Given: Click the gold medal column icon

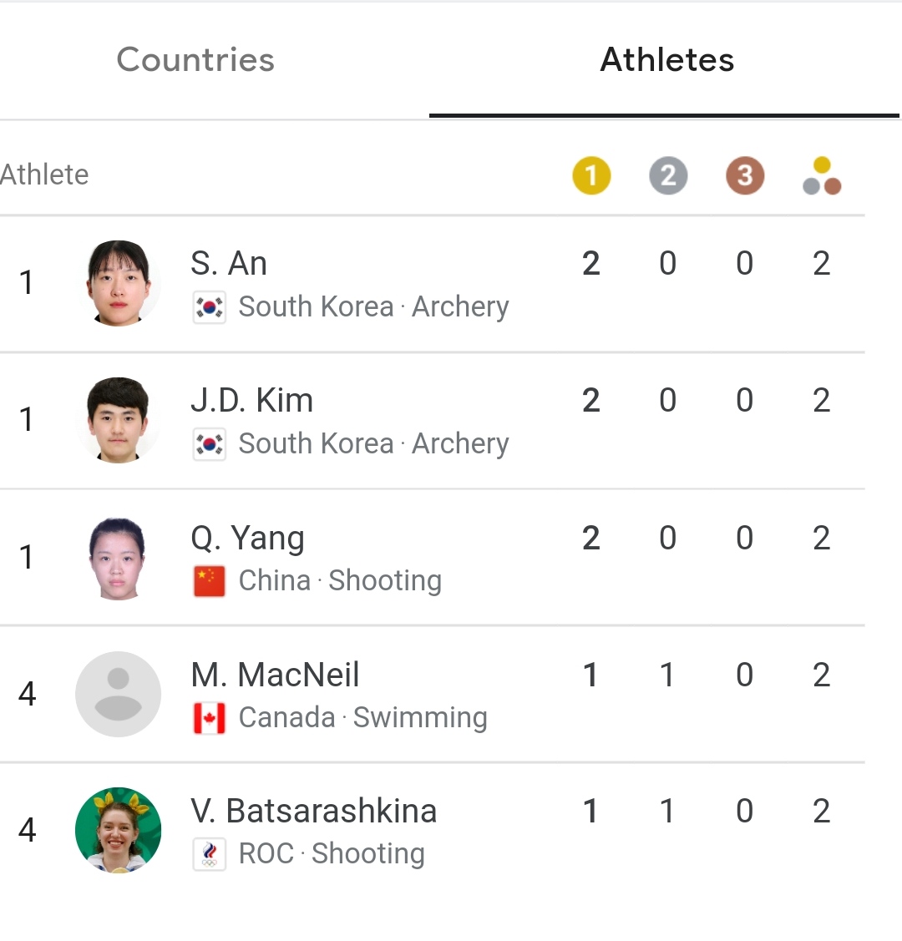Looking at the screenshot, I should click(591, 176).
